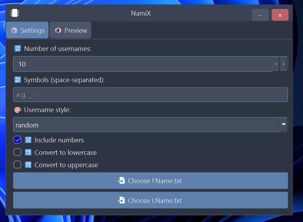Enable the Convert to lowercase checkbox
303x222 pixels.
point(17,152)
